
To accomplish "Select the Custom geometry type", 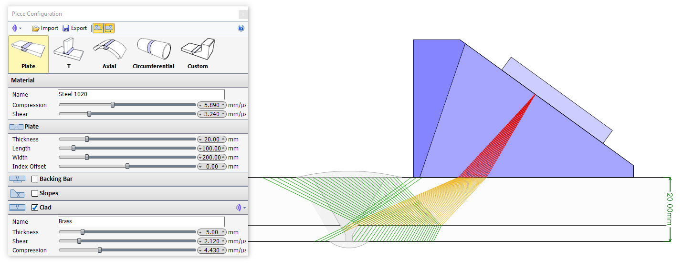I will pos(198,54).
